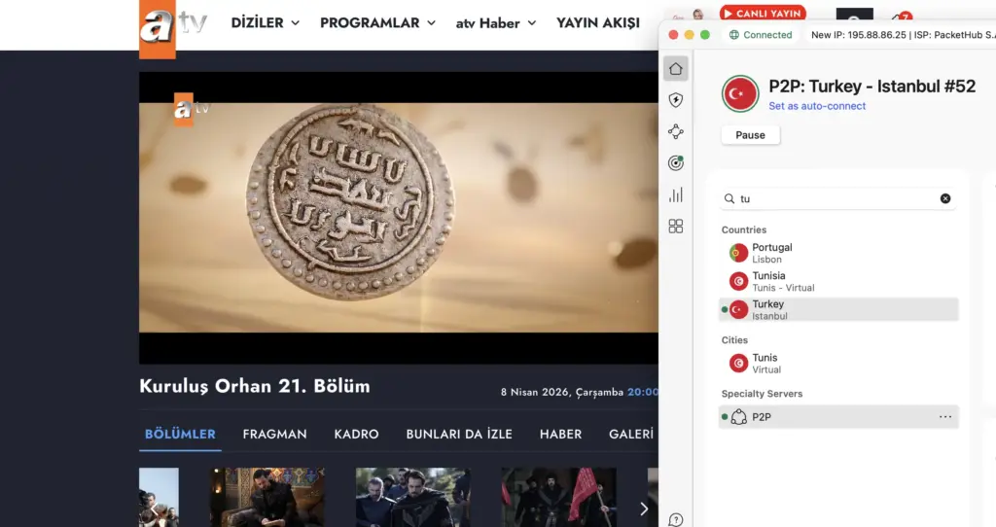This screenshot has height=527, width=996.
Task: Click the search field containing "tu"
Action: pyautogui.click(x=836, y=198)
